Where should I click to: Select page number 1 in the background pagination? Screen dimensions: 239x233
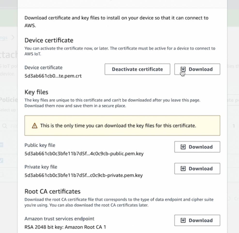tap(234, 126)
